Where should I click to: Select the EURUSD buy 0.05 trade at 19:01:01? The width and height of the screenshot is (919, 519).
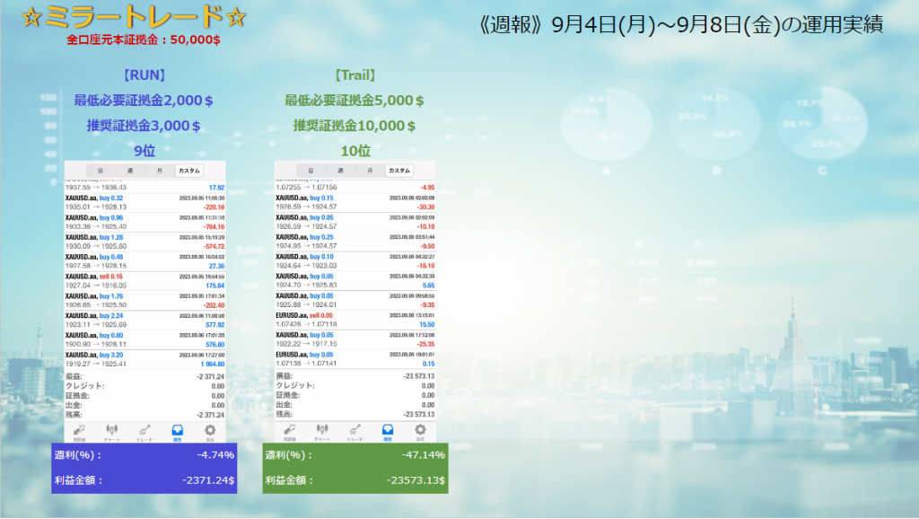355,359
